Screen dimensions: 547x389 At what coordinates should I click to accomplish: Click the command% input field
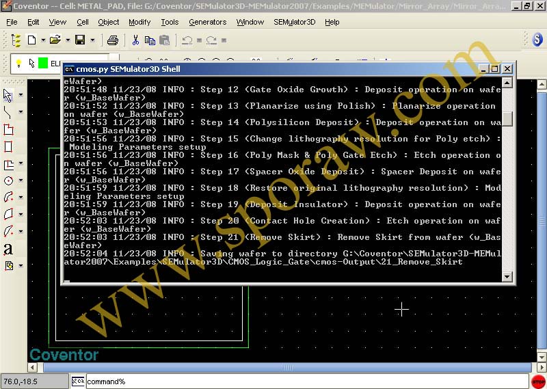[301, 381]
